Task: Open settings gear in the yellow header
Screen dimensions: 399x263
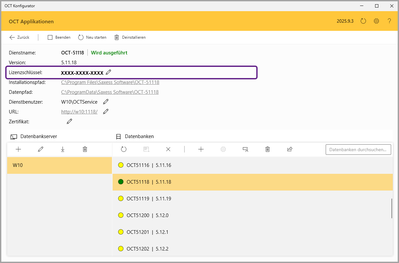Action: (376, 21)
